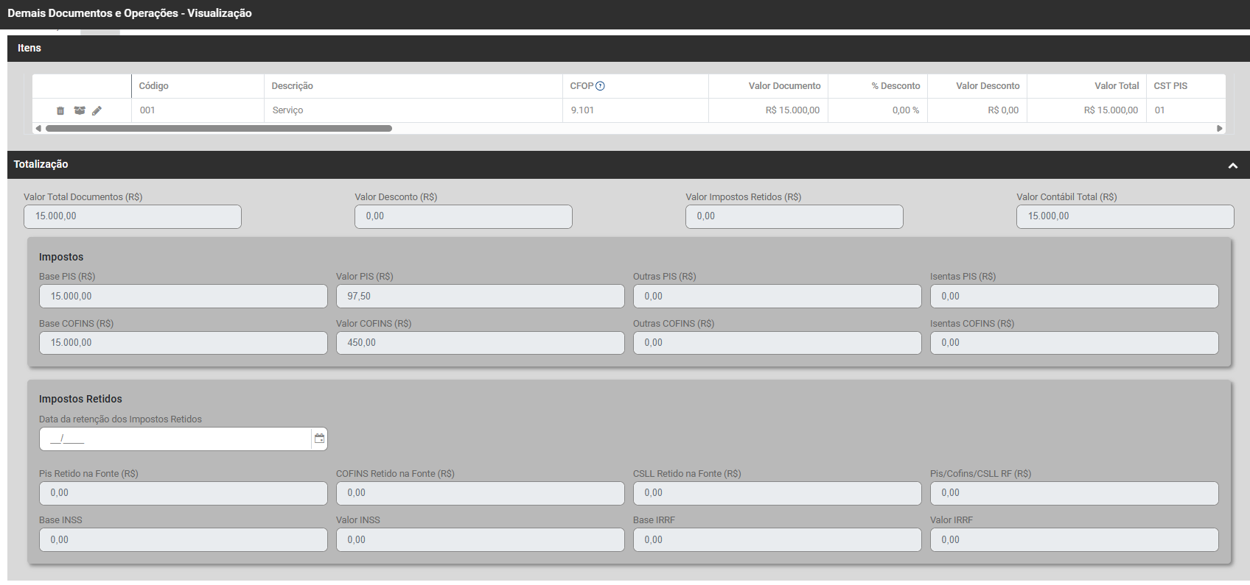This screenshot has width=1250, height=585.
Task: Click the retention date input field
Action: point(175,439)
